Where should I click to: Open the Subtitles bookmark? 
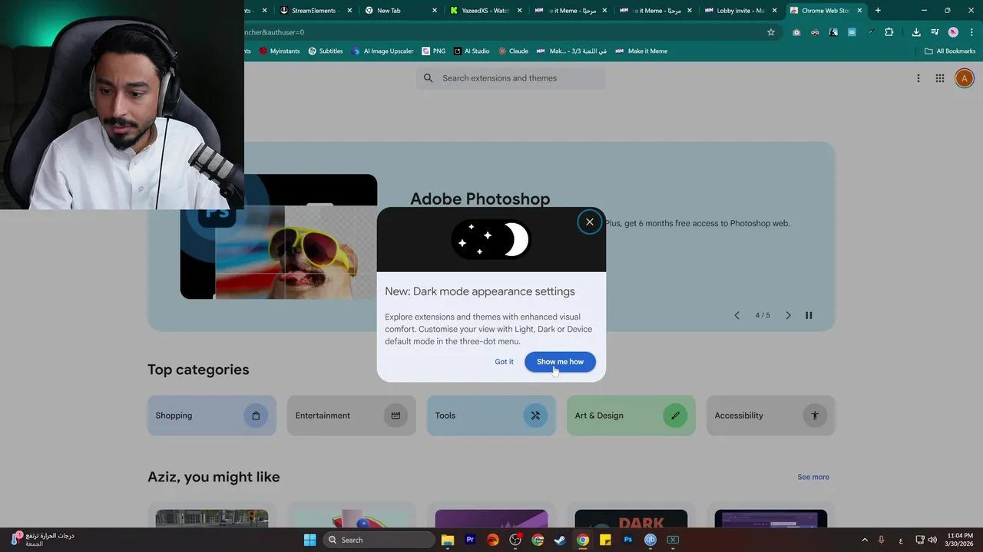click(326, 51)
